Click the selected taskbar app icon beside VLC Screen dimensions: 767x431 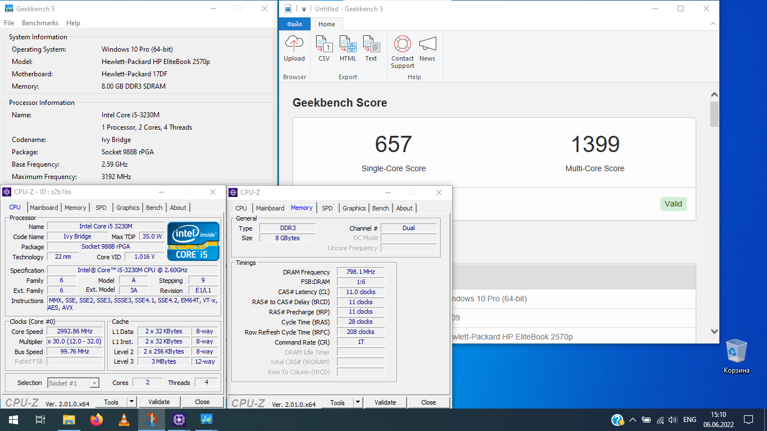152,419
